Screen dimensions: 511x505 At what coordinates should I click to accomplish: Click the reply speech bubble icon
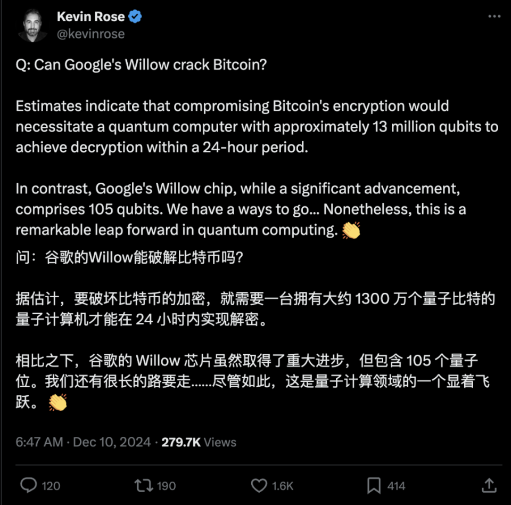[x=28, y=486]
